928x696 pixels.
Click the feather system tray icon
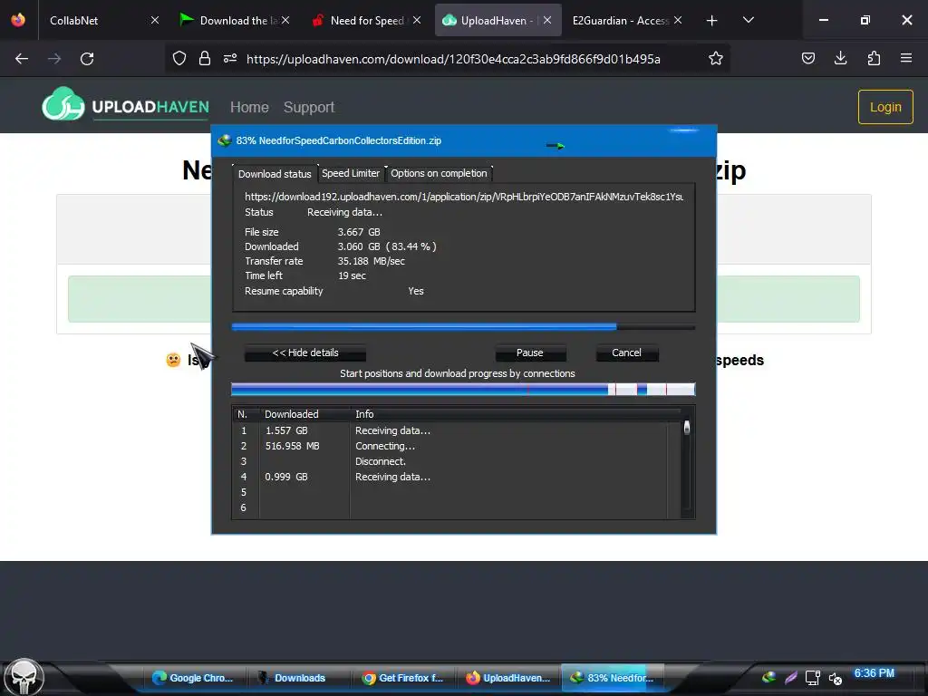click(790, 678)
